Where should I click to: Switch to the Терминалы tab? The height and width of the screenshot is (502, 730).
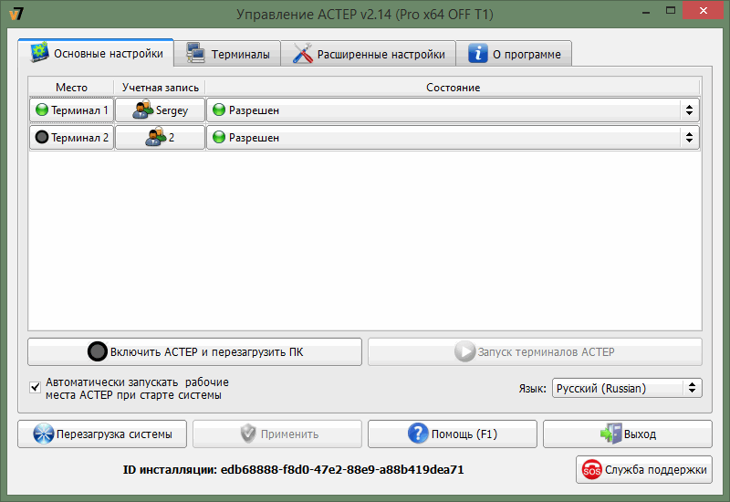point(228,54)
